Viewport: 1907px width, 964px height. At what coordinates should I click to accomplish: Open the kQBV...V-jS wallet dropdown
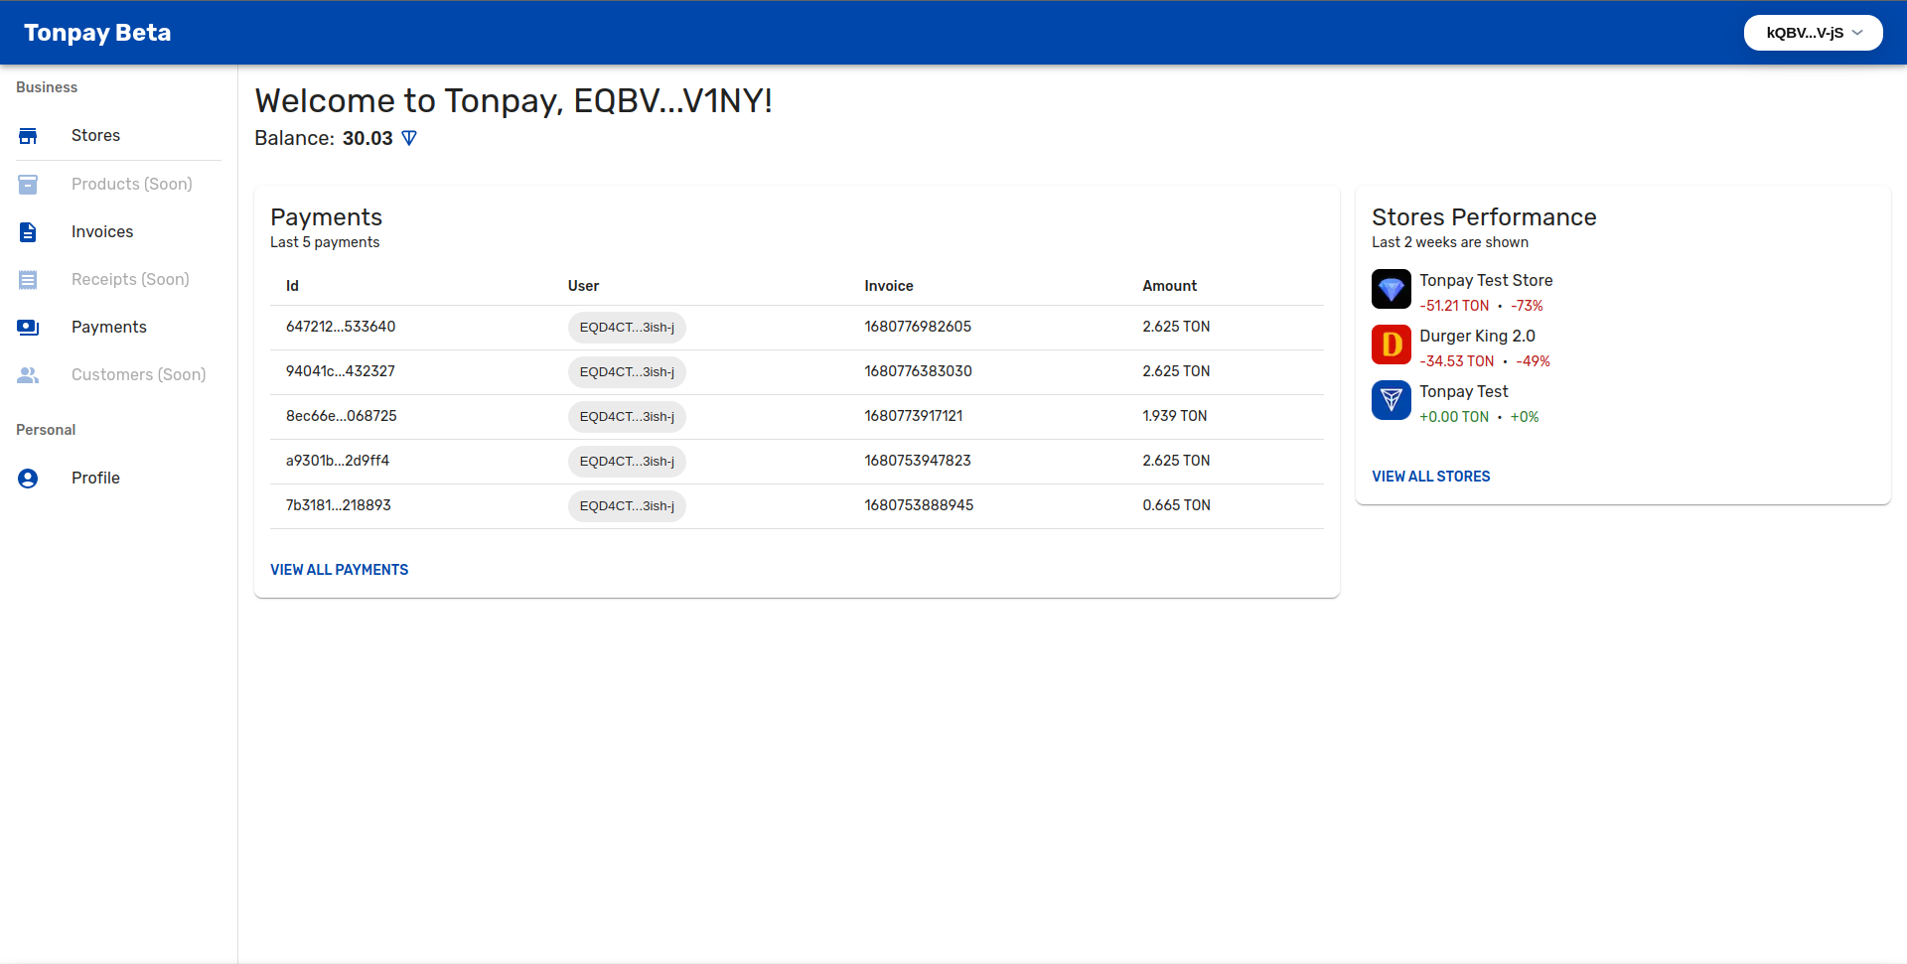1813,33
